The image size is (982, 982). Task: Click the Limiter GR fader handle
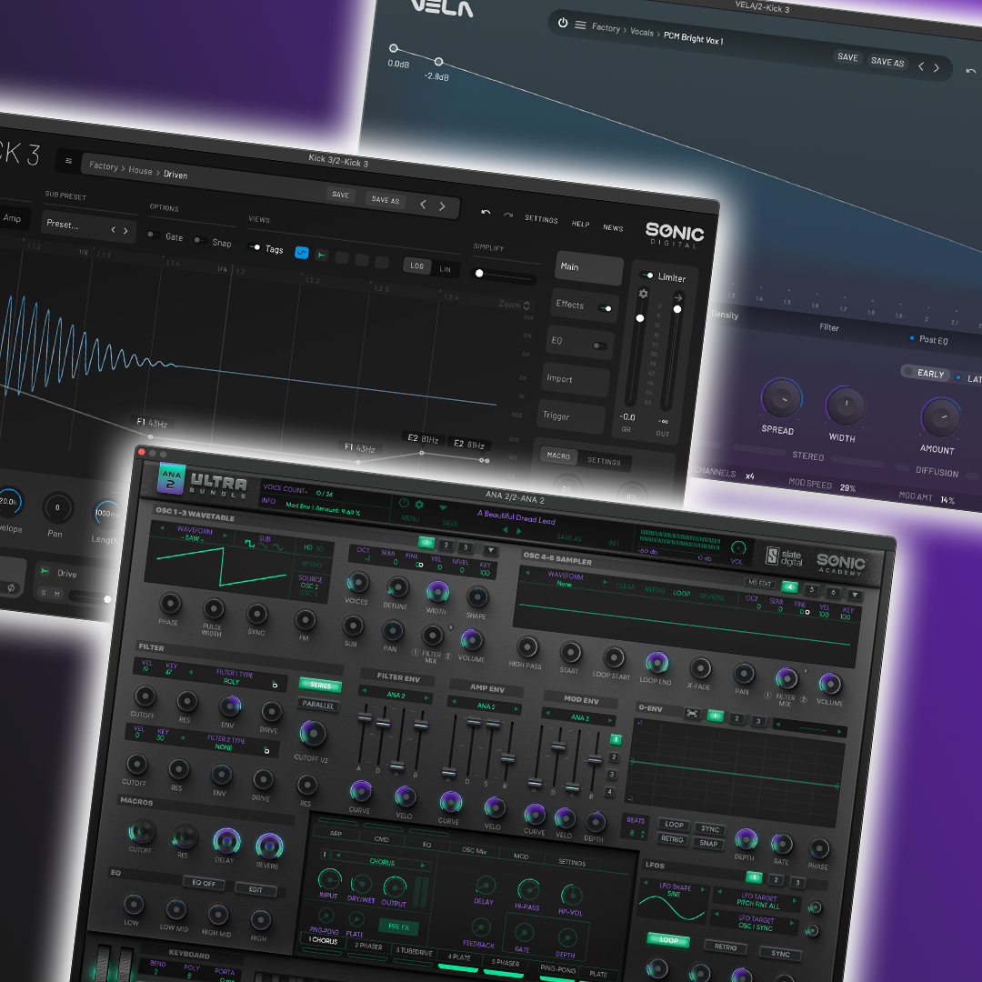(x=639, y=318)
